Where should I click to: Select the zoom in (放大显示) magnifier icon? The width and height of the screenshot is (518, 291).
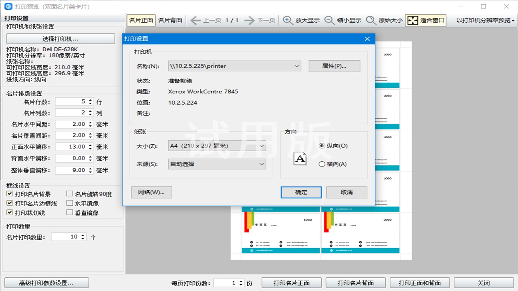(x=287, y=20)
